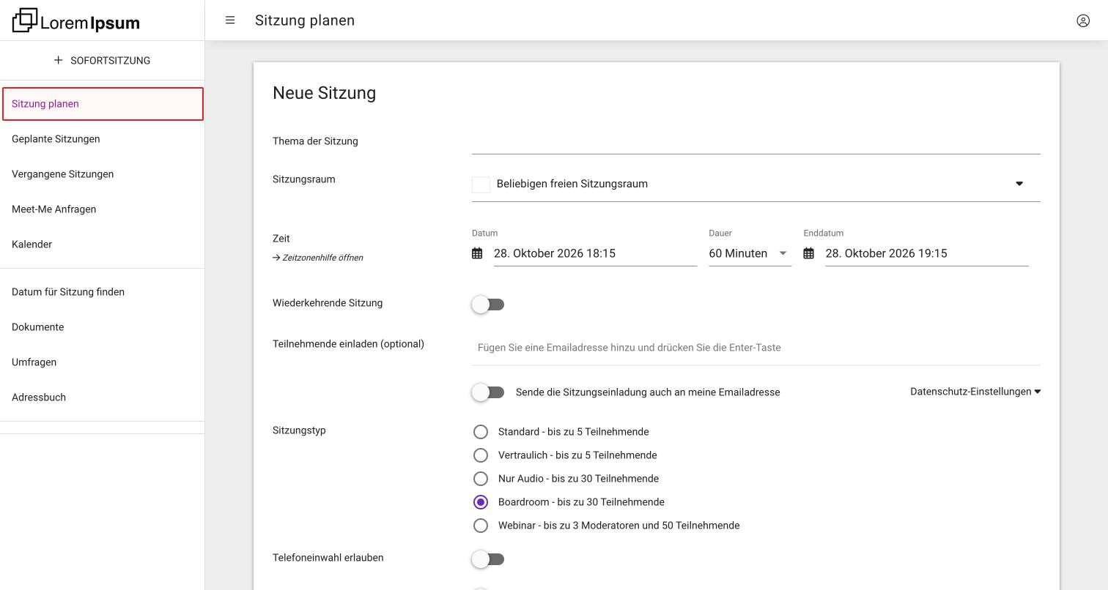This screenshot has width=1108, height=590.
Task: Open the user account icon
Action: click(1083, 20)
